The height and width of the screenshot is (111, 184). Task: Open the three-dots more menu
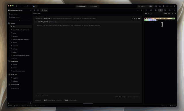tap(171, 6)
